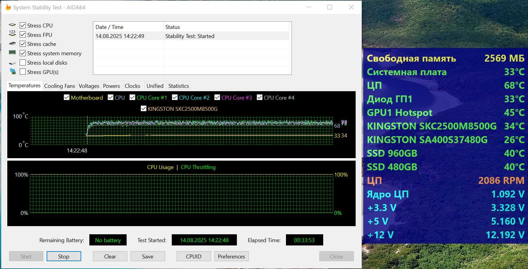Switch to the Cooling Fans tab
This screenshot has width=528, height=269.
[x=60, y=86]
